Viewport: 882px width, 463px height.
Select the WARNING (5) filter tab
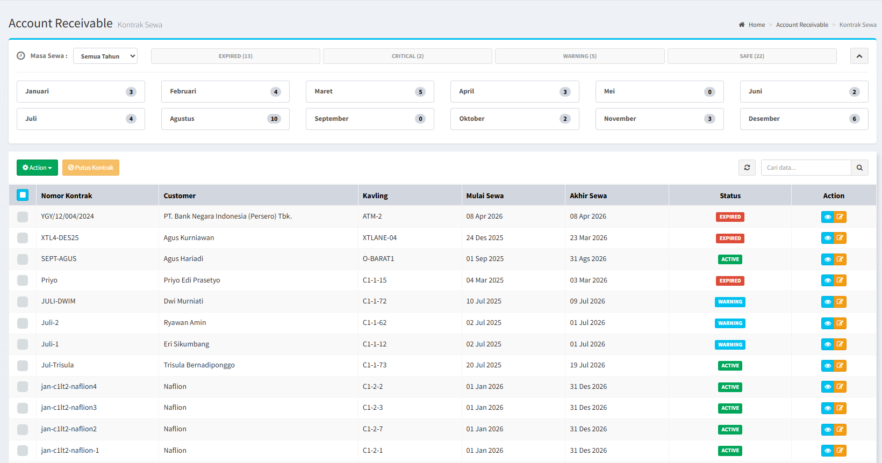[x=579, y=56]
